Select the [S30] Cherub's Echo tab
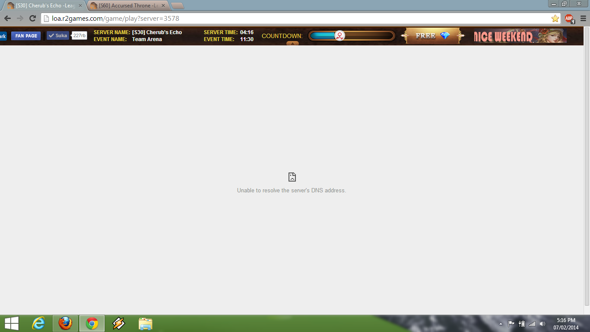This screenshot has height=332, width=590. pyautogui.click(x=43, y=6)
